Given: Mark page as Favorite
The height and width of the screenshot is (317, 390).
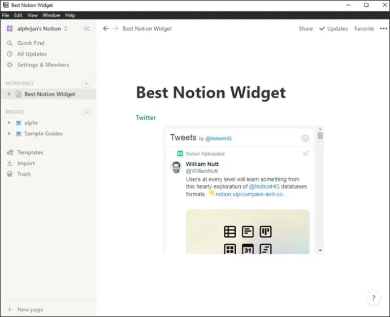Looking at the screenshot, I should (x=364, y=29).
